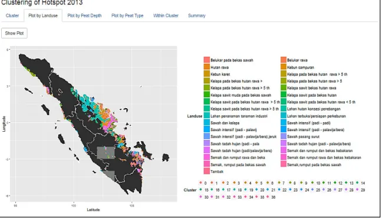Click 'Sawah intensif (padi - padi)' legend label
The image size is (382, 218).
pos(309,123)
